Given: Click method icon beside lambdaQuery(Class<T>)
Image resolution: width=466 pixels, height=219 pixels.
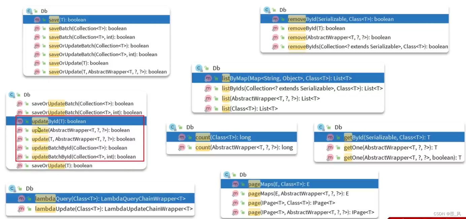Looking at the screenshot, I should point(21,199).
